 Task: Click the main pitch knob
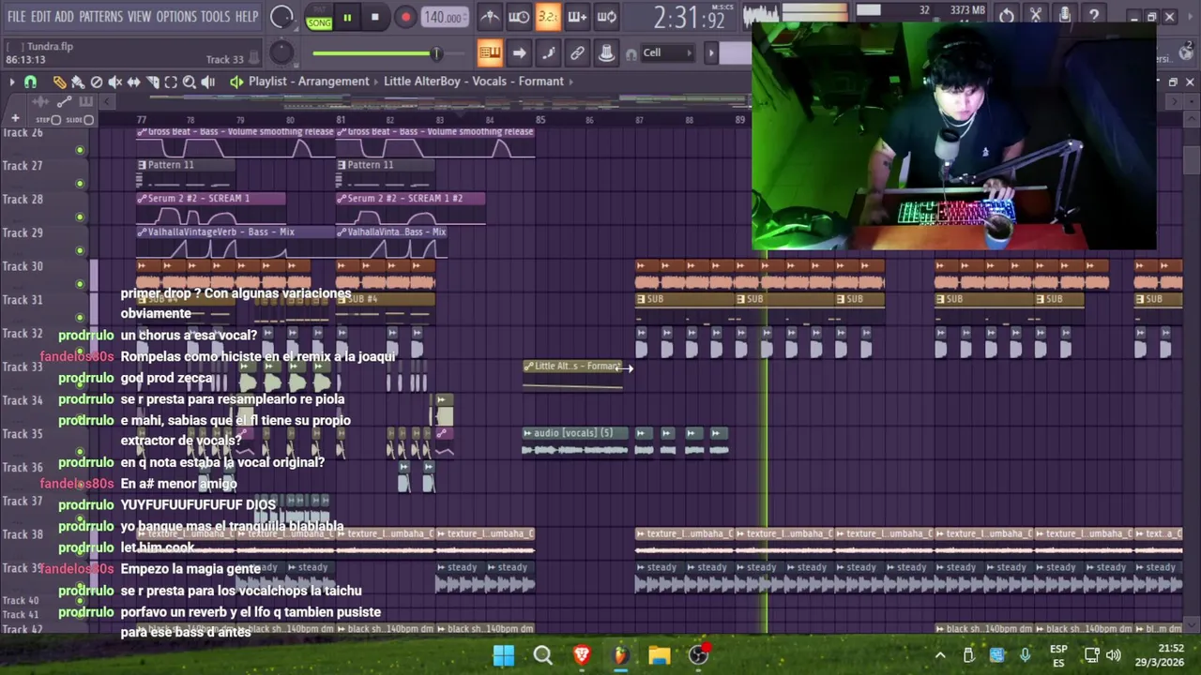click(281, 53)
